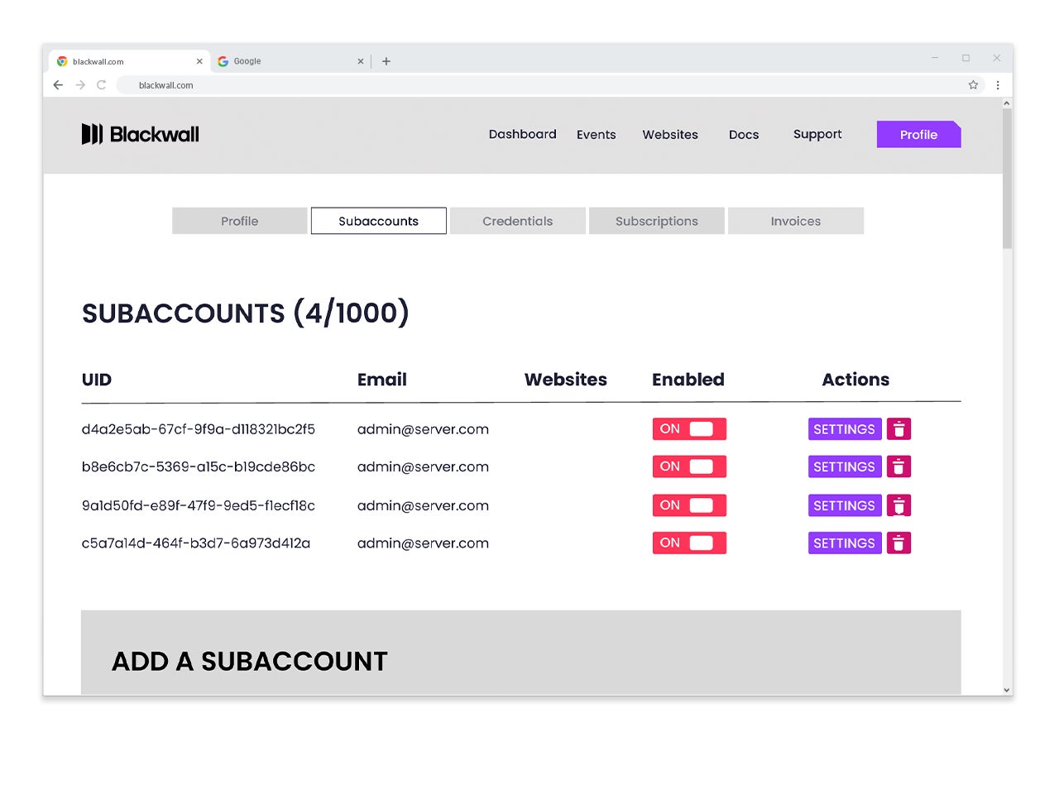Click the SUBACCOUNTS (4/1000) heading
This screenshot has height=794, width=1059.
[x=246, y=313]
